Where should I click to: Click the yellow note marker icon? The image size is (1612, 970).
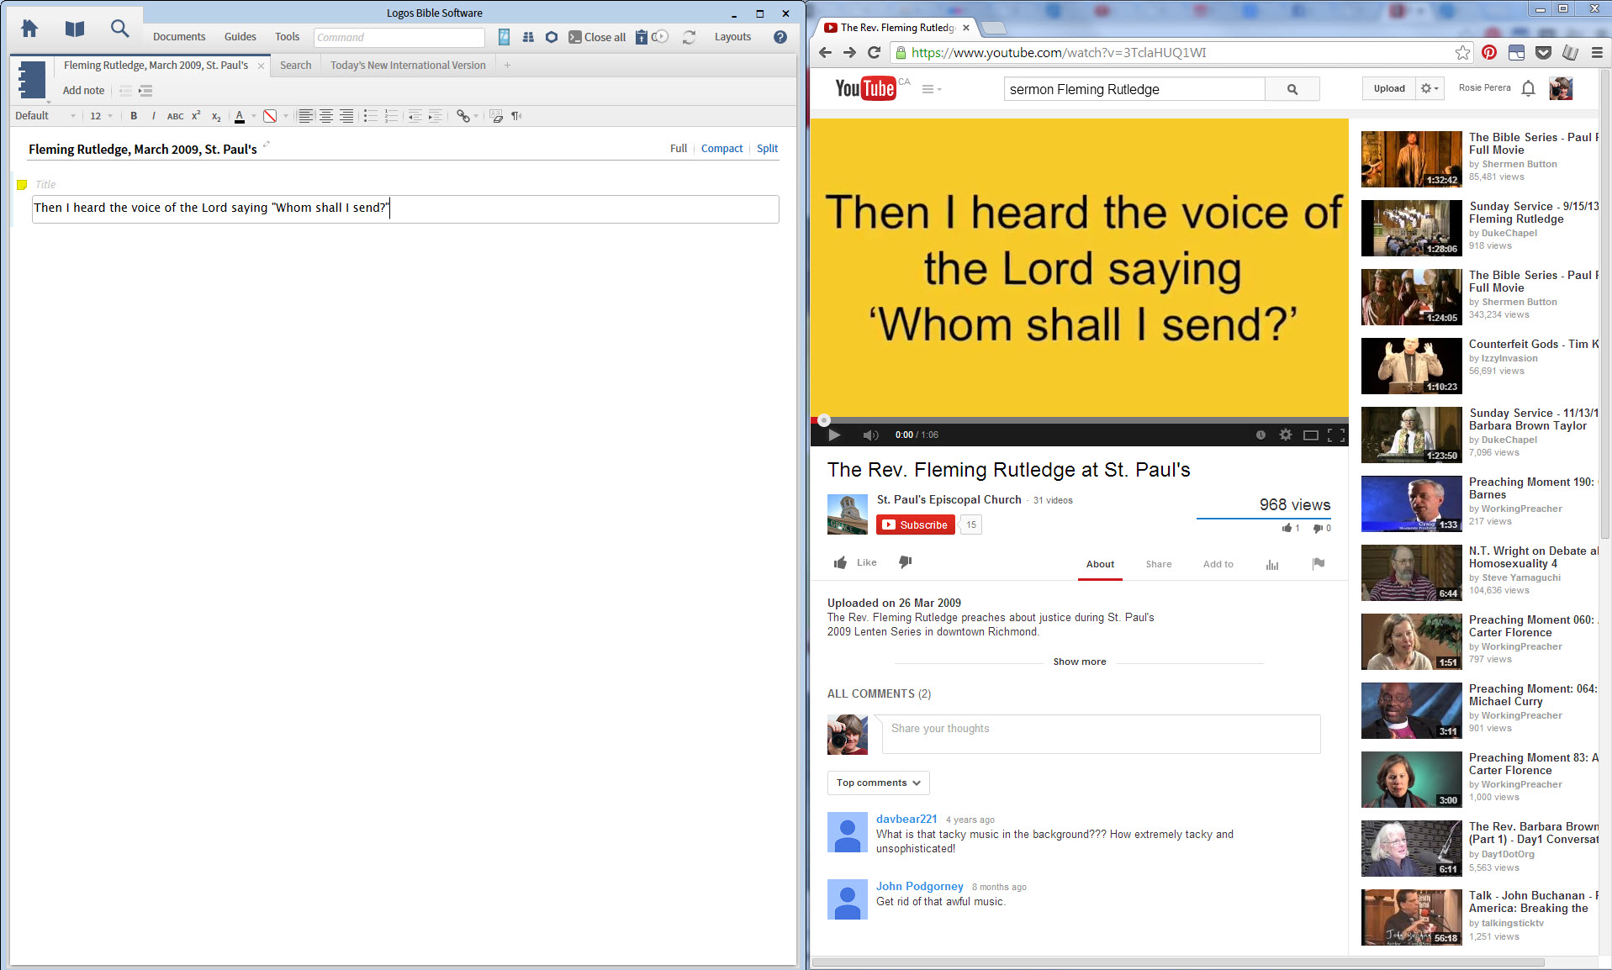[x=22, y=185]
